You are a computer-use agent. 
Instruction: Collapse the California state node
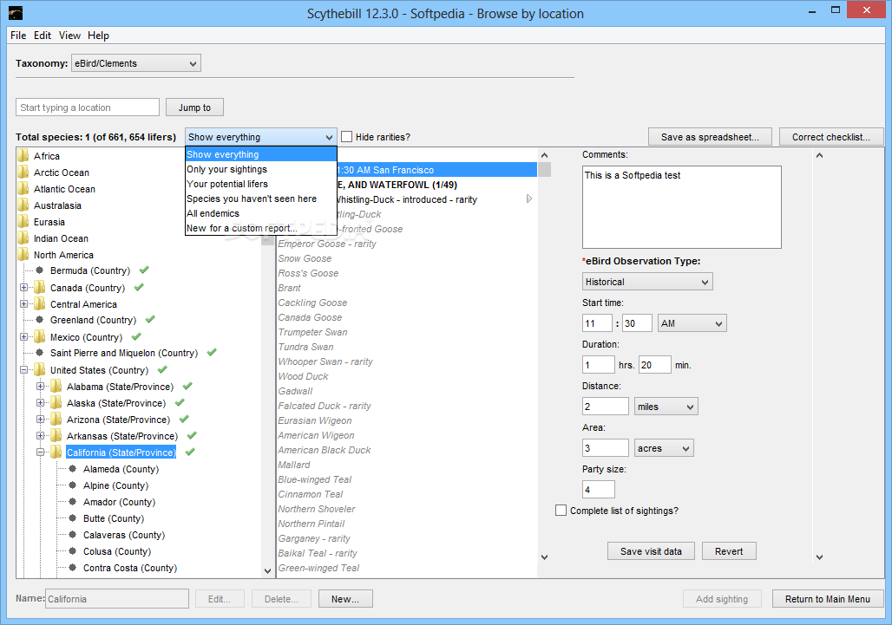[41, 452]
